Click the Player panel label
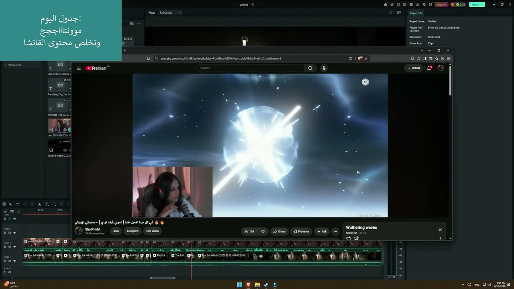514x289 pixels. [152, 13]
